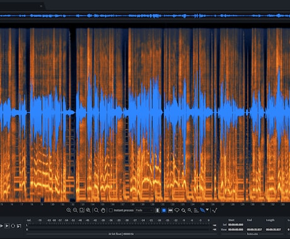The image size is (290, 239).
Task: Click the 0 mark on level meter scale
Action: click(x=209, y=220)
